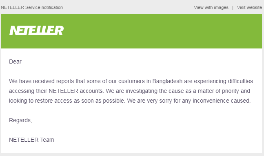The height and width of the screenshot is (156, 264).
Task: Click the words 'inconvenience caused'
Action: (222, 101)
